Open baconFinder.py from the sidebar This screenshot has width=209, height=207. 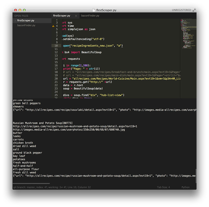point(26,25)
